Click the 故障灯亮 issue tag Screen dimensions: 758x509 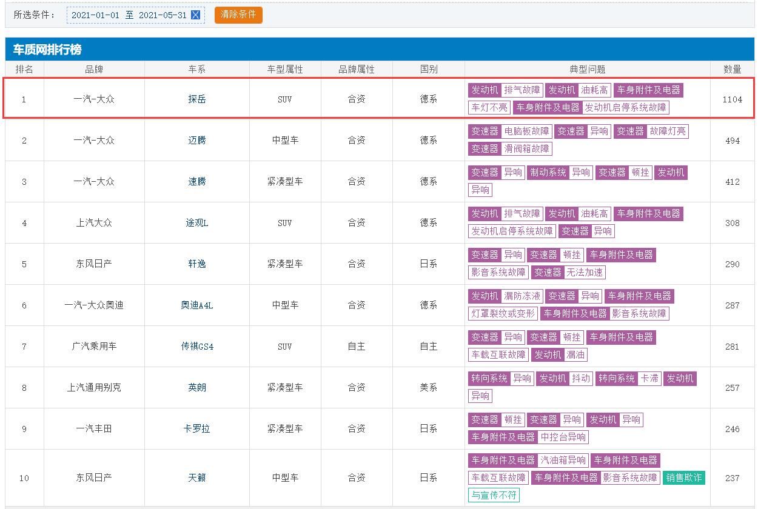[x=668, y=131]
